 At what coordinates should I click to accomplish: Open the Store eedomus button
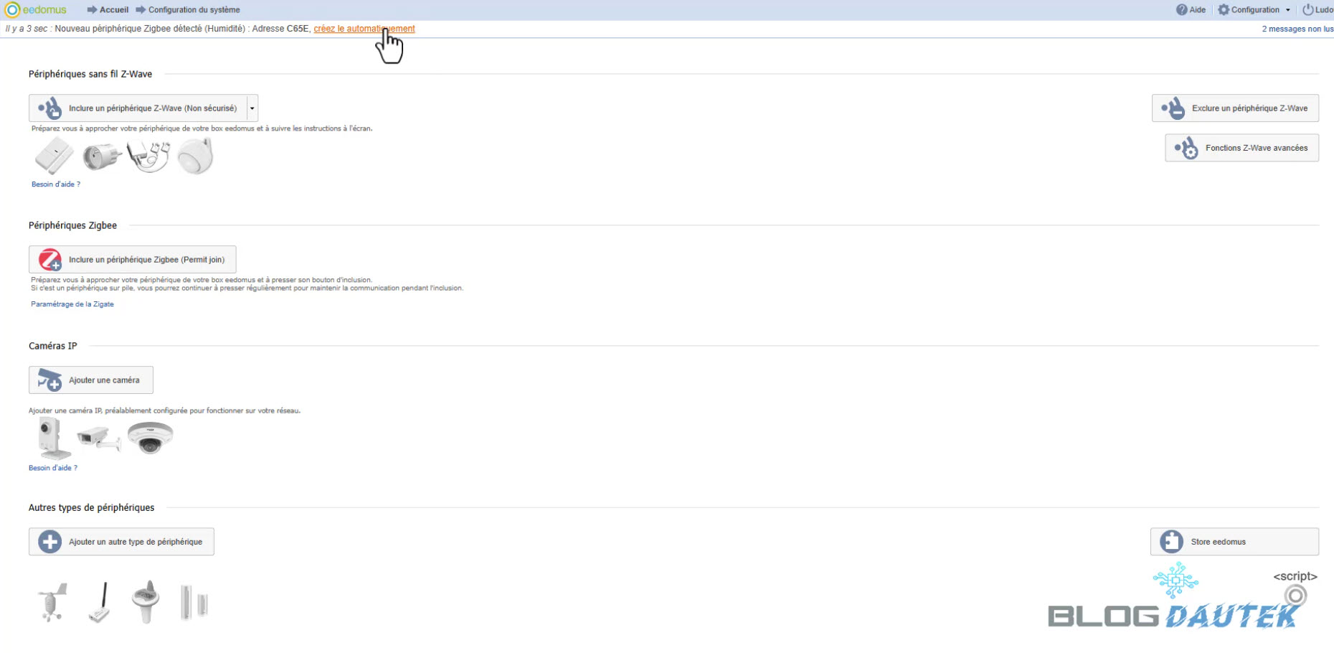(1234, 542)
